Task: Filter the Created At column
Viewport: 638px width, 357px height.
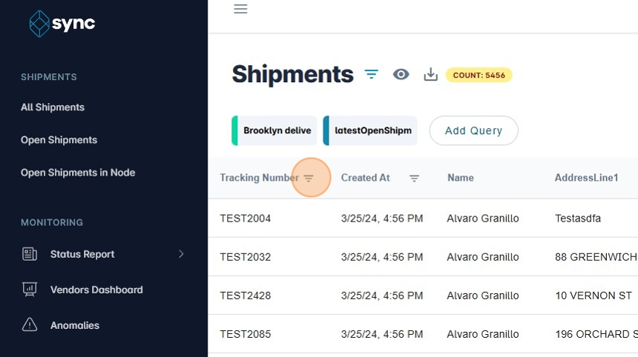Action: pyautogui.click(x=415, y=178)
